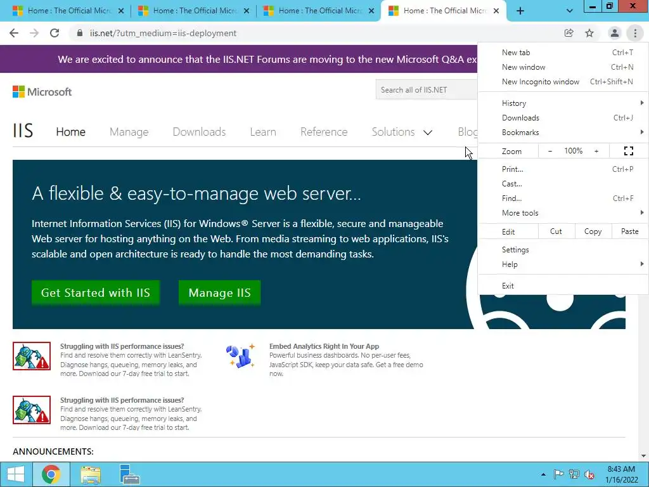The image size is (649, 487).
Task: Open the Chrome profile avatar icon
Action: [615, 33]
